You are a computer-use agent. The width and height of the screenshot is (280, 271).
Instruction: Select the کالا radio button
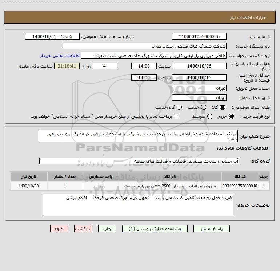point(223,107)
